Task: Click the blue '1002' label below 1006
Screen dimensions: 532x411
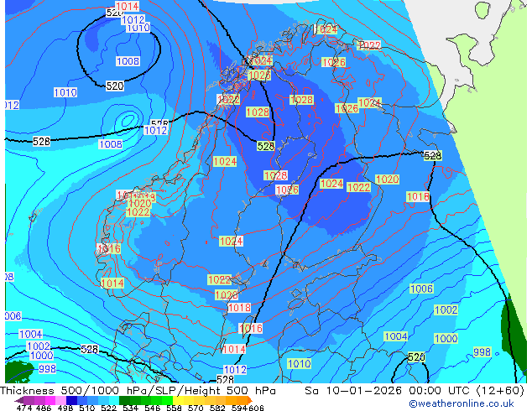Action: [446, 310]
